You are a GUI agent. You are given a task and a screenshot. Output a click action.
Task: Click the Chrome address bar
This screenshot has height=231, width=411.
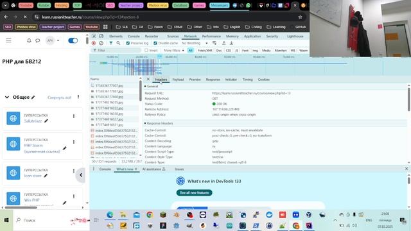(x=168, y=17)
